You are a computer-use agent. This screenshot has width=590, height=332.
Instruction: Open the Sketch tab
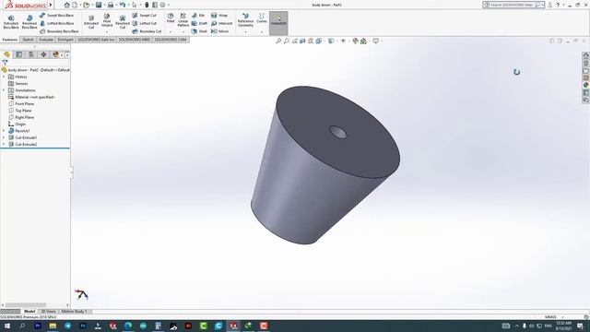28,40
